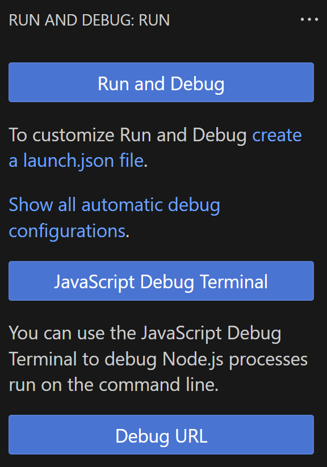327x467 pixels.
Task: Start debugging with the Run and Debug button
Action: [161, 82]
